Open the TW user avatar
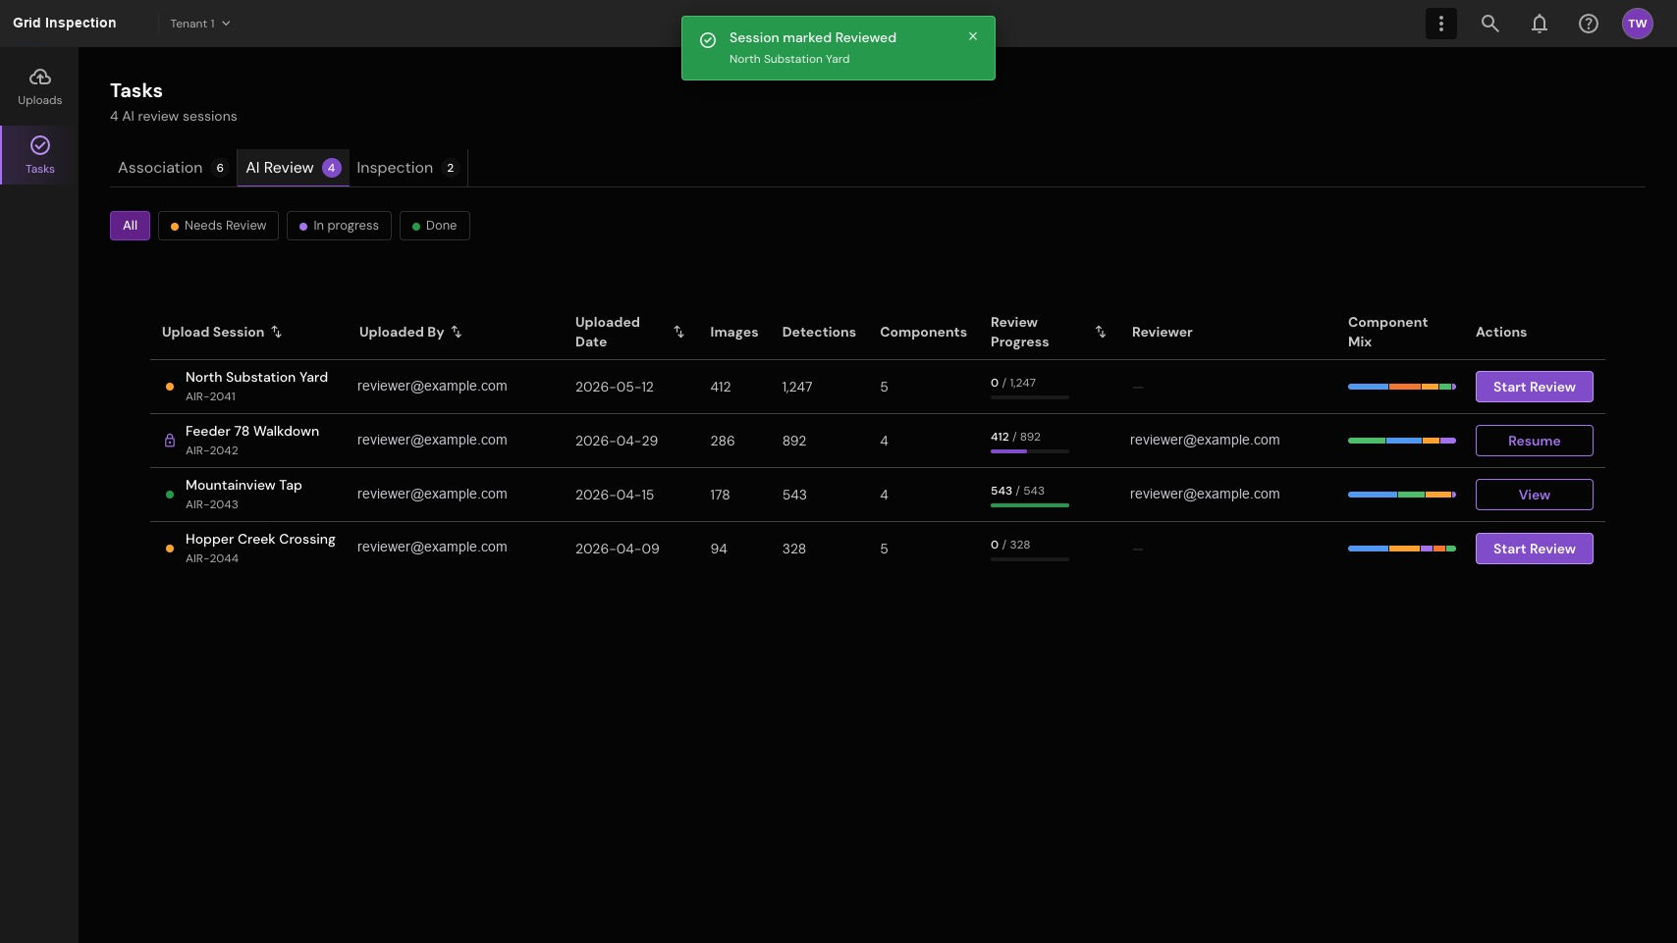This screenshot has width=1677, height=943. 1637,24
